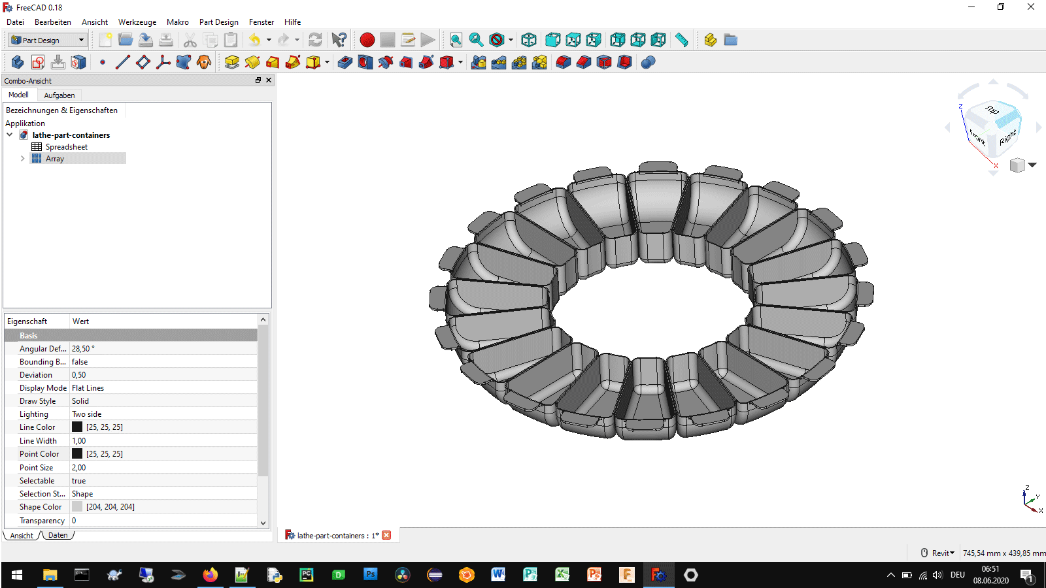Switch to isometric view

click(x=529, y=40)
